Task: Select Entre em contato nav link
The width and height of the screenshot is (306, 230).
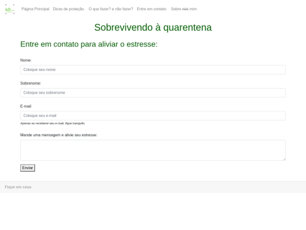Action: click(152, 9)
